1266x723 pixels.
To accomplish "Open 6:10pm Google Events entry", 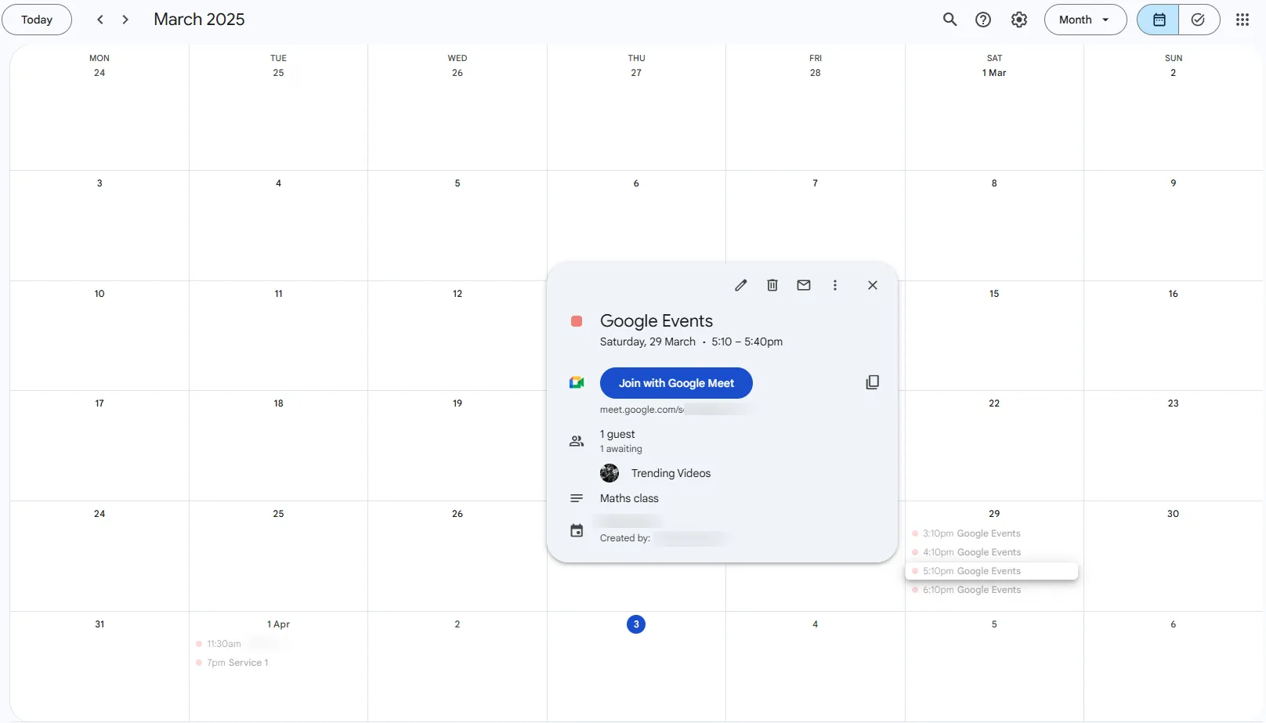I will (x=992, y=590).
